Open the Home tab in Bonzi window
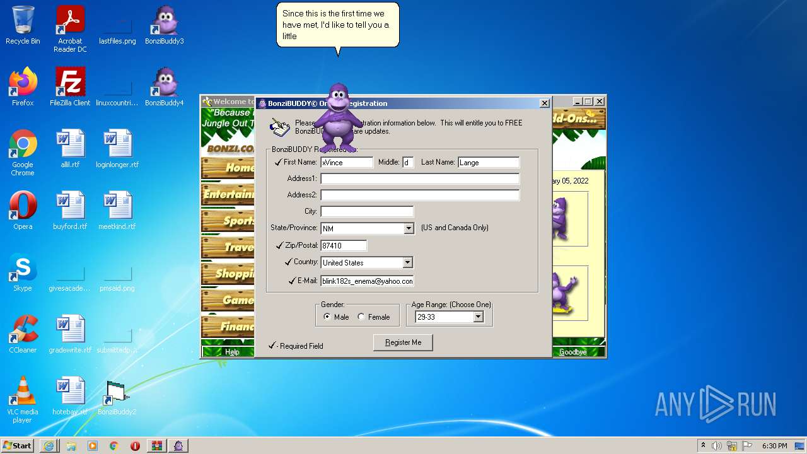The height and width of the screenshot is (454, 807). point(228,167)
